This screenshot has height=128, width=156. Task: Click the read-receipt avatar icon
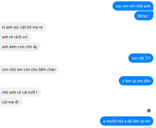coord(149,111)
